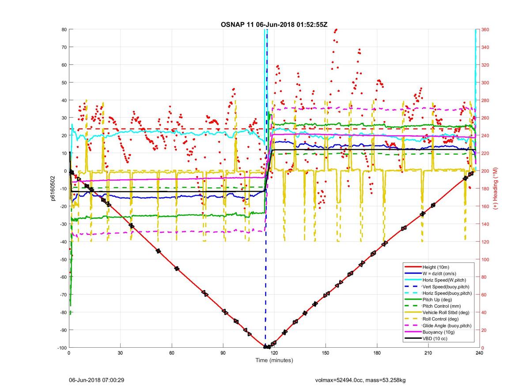Click the plot title "OSNAP 11 06-Jun-2018 01:52:55Z"

click(274, 24)
